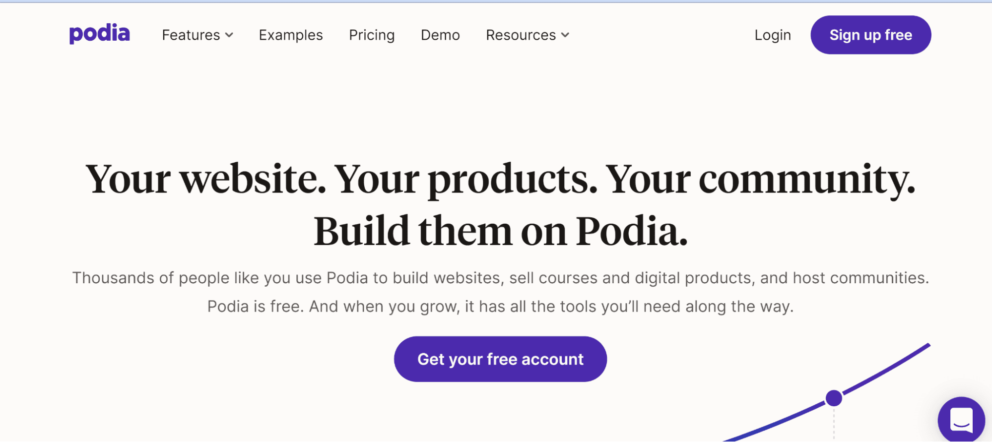Click the "Your website." headline phrase
The image size is (992, 442).
[x=205, y=180]
